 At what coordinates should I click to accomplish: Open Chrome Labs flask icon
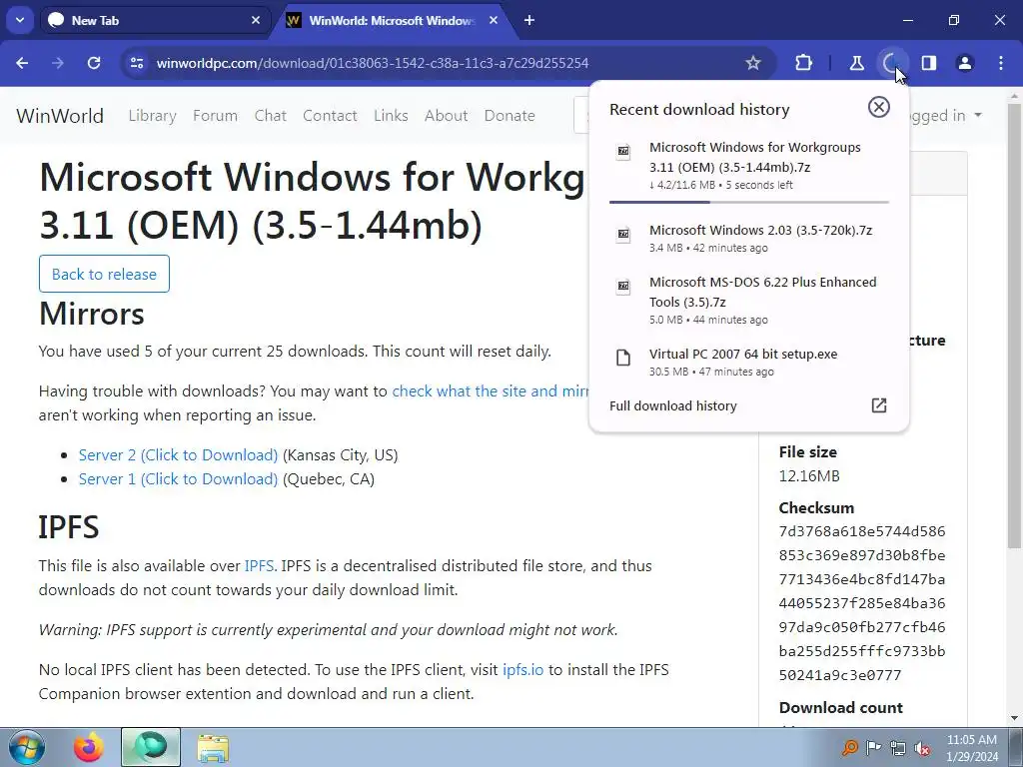(856, 63)
